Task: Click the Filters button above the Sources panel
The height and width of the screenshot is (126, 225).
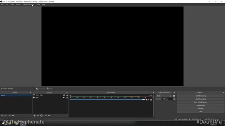Action: click(x=50, y=89)
